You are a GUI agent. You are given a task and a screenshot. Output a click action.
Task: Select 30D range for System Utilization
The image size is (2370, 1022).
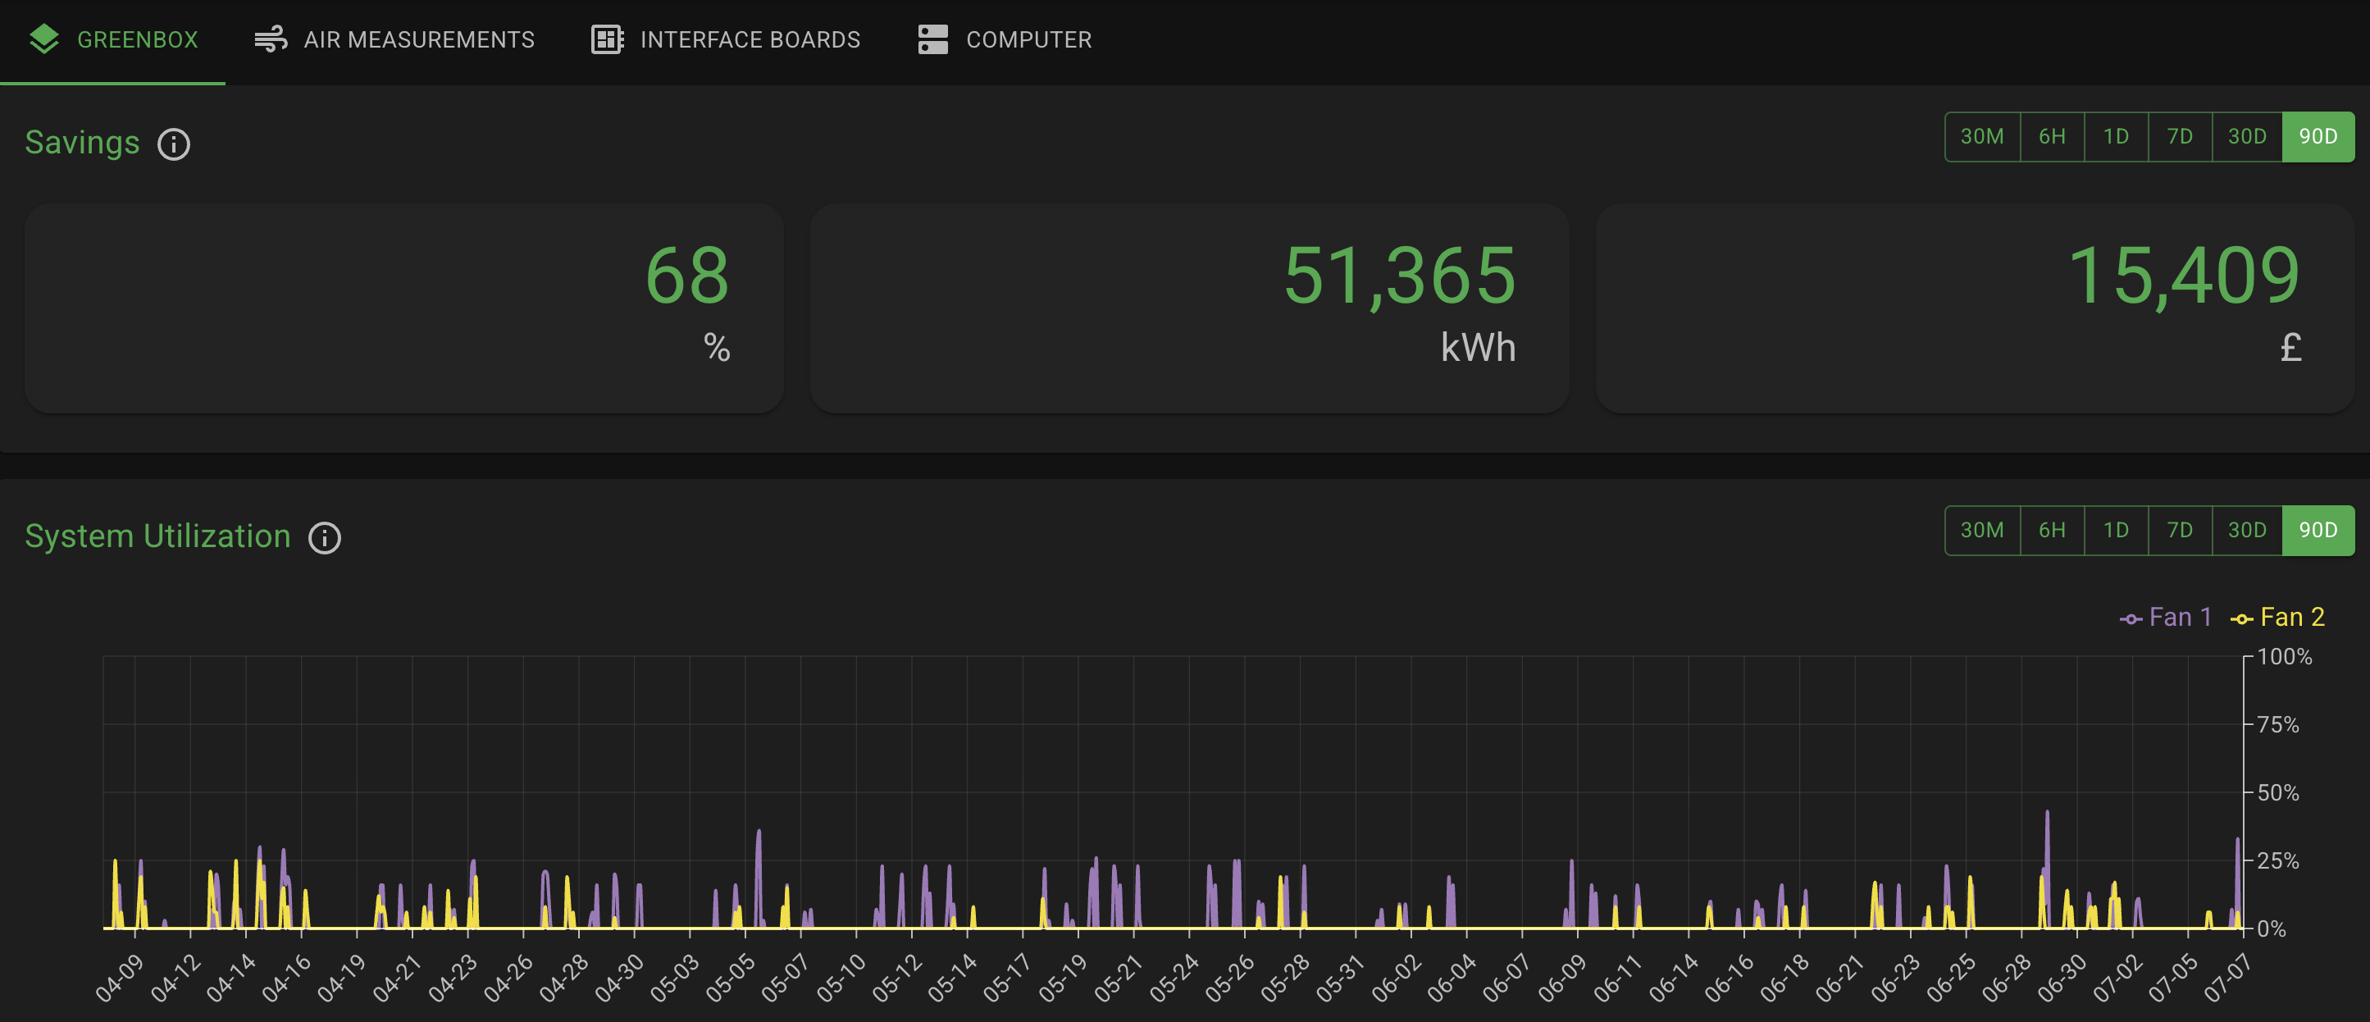2247,531
